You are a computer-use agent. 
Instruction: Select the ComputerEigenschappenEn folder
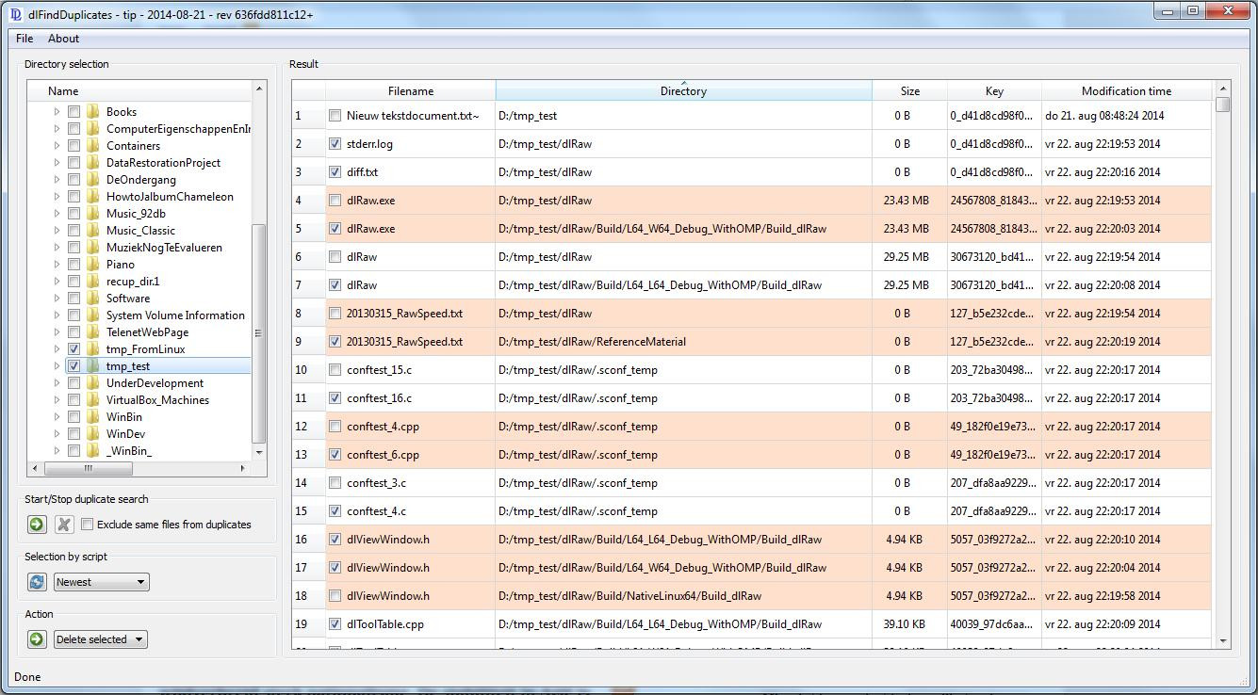[178, 129]
